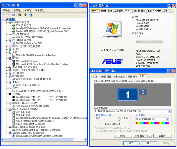
Task: Click OK at bottom of Display Properties
Action: coord(131,143)
